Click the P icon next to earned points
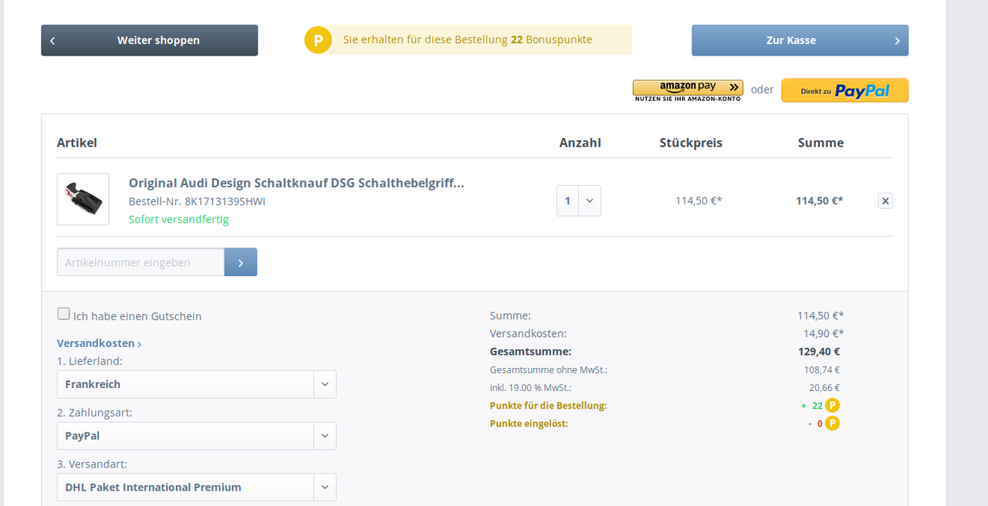 (832, 406)
